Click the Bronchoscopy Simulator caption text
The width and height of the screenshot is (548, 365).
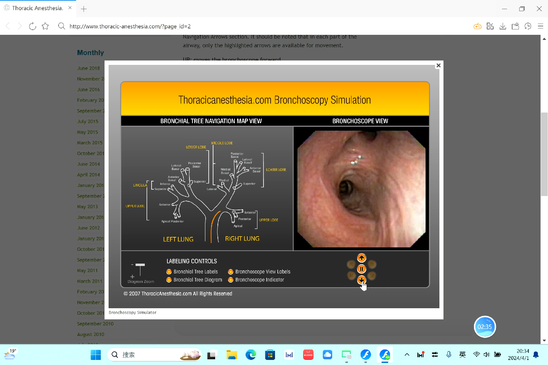(x=133, y=313)
